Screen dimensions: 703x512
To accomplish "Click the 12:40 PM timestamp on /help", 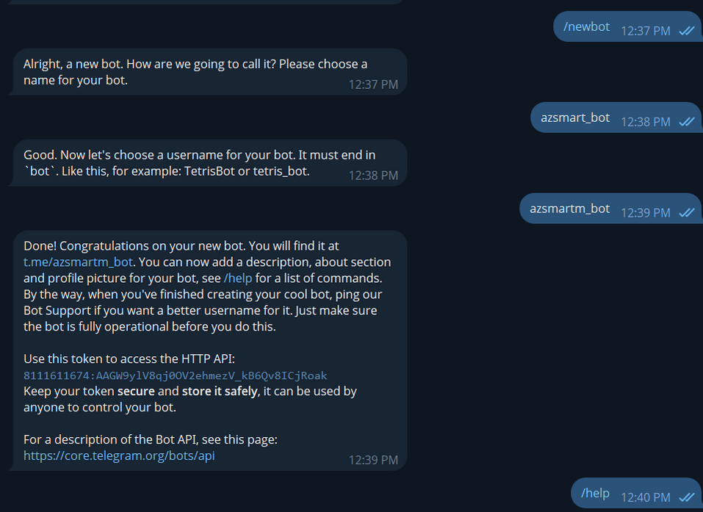I will (645, 497).
